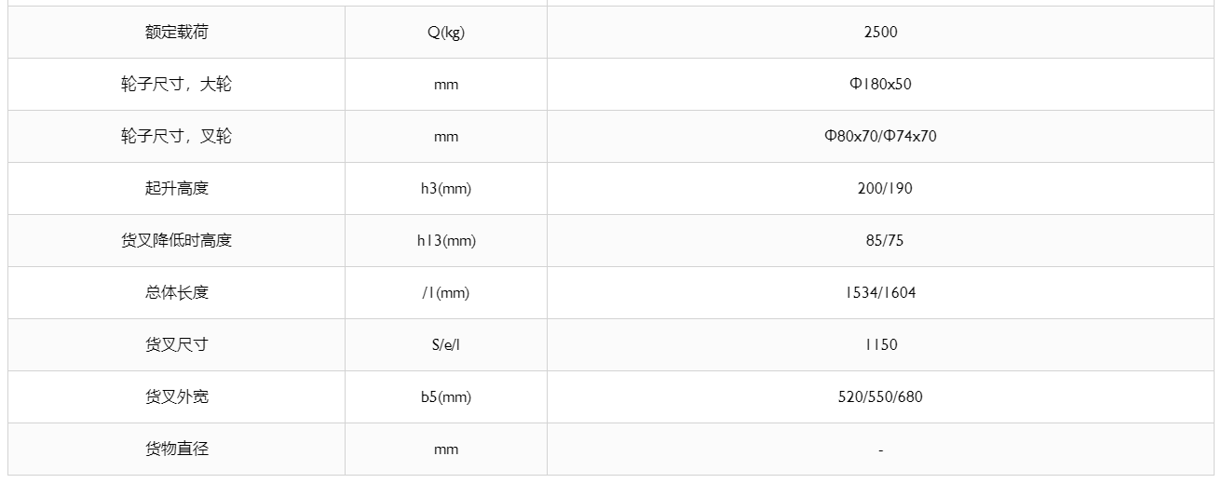Click the S/e/l unit cell
The width and height of the screenshot is (1222, 483).
(446, 345)
